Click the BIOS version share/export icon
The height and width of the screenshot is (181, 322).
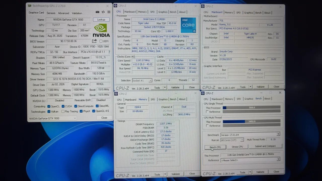[94, 41]
